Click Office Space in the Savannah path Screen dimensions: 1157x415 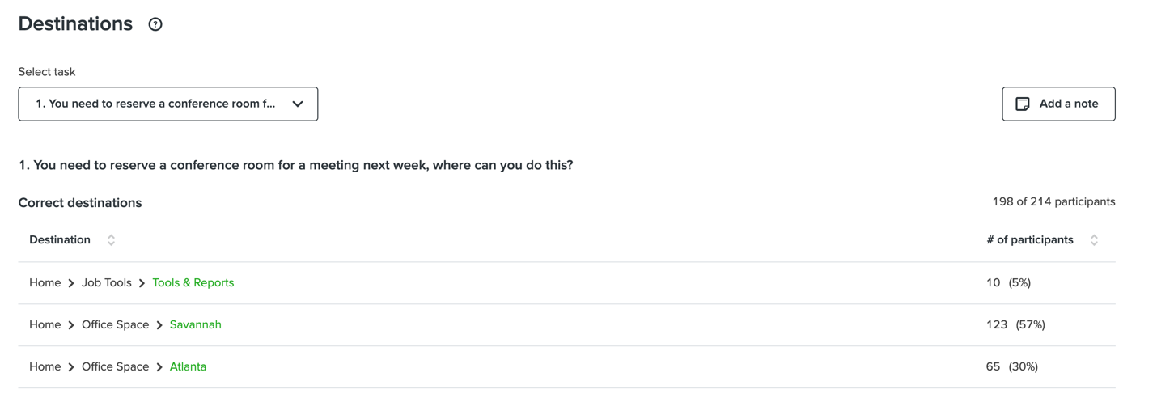115,325
